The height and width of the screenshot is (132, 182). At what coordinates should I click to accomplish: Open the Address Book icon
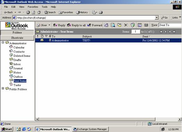(146, 25)
